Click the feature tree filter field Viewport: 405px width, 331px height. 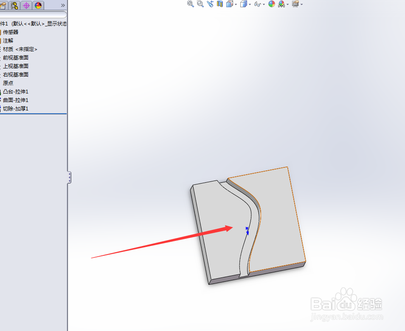(x=33, y=14)
